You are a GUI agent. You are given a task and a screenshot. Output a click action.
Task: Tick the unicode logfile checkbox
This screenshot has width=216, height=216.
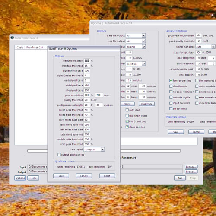coord(171,97)
